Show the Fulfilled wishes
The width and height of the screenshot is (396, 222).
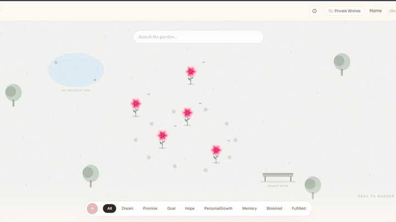[x=299, y=208]
